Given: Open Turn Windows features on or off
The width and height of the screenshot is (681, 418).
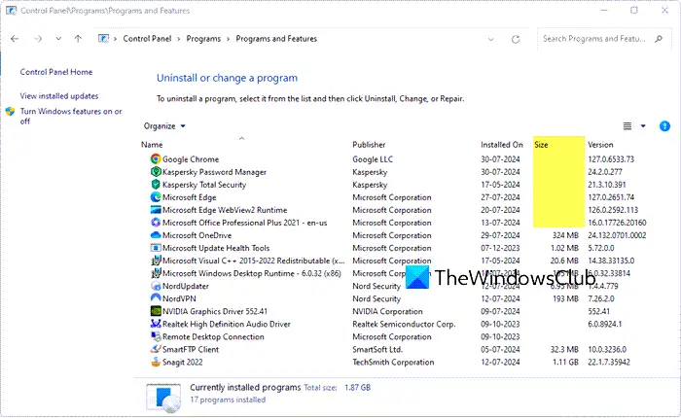Looking at the screenshot, I should click(x=71, y=116).
